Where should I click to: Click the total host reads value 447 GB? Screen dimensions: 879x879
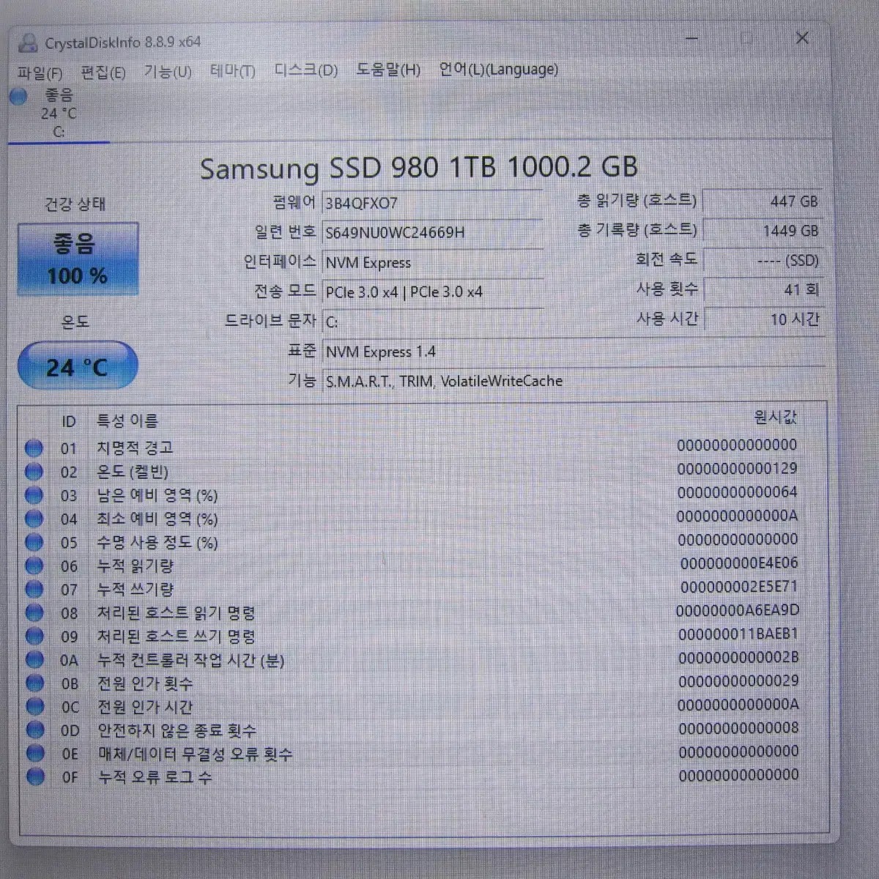click(762, 201)
